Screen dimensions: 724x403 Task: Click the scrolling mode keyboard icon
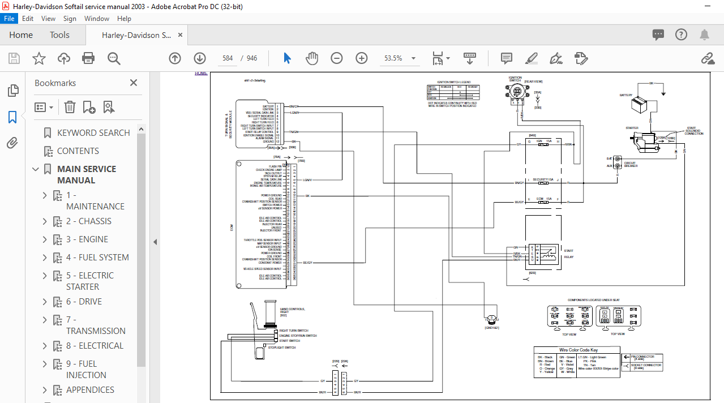pyautogui.click(x=470, y=58)
